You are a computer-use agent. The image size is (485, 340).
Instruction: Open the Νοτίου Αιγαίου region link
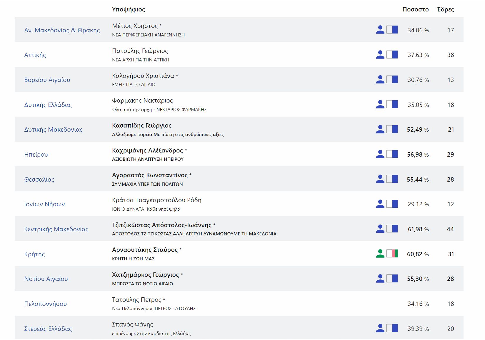46,279
